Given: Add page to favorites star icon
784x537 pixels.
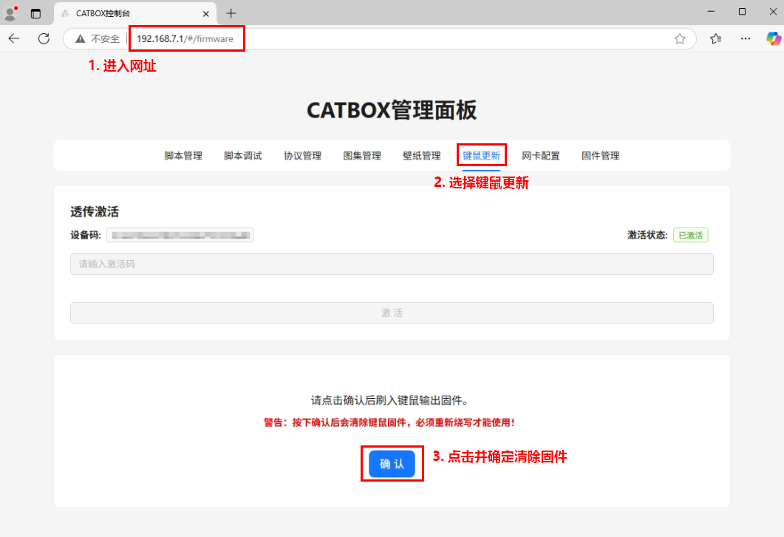Looking at the screenshot, I should (680, 38).
